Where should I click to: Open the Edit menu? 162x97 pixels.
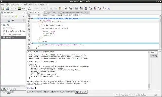click(7, 4)
